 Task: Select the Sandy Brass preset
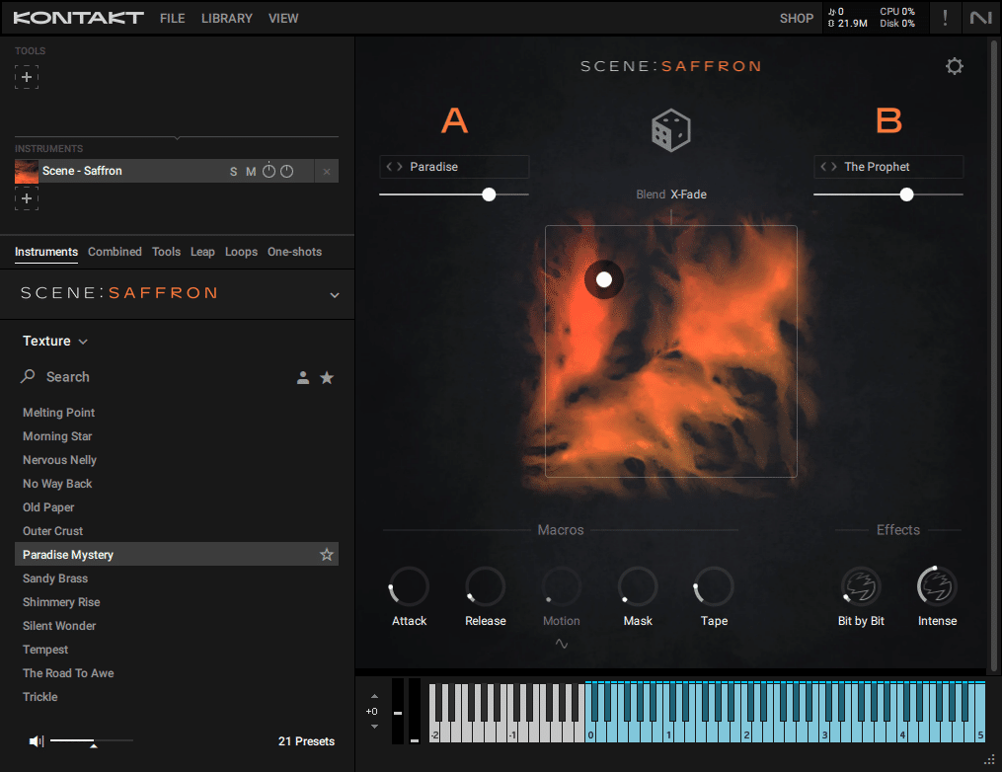click(177, 579)
